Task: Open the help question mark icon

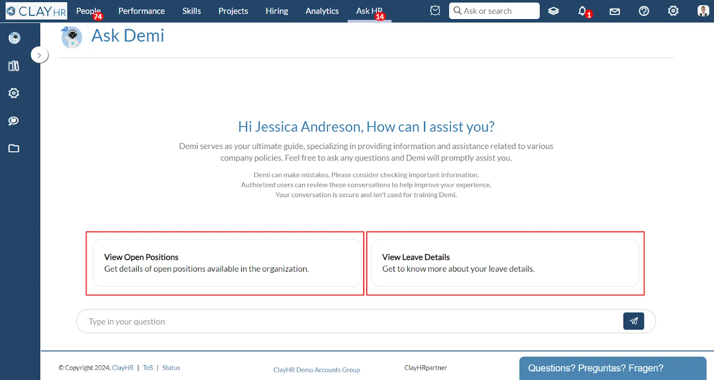Action: pyautogui.click(x=644, y=11)
